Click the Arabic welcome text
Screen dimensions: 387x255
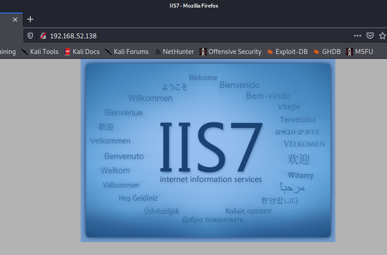click(x=293, y=188)
